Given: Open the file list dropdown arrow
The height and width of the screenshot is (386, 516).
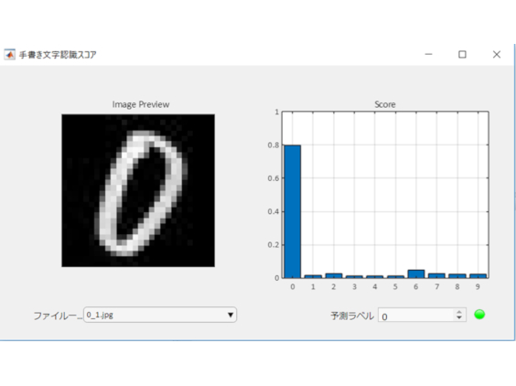Looking at the screenshot, I should (x=231, y=315).
